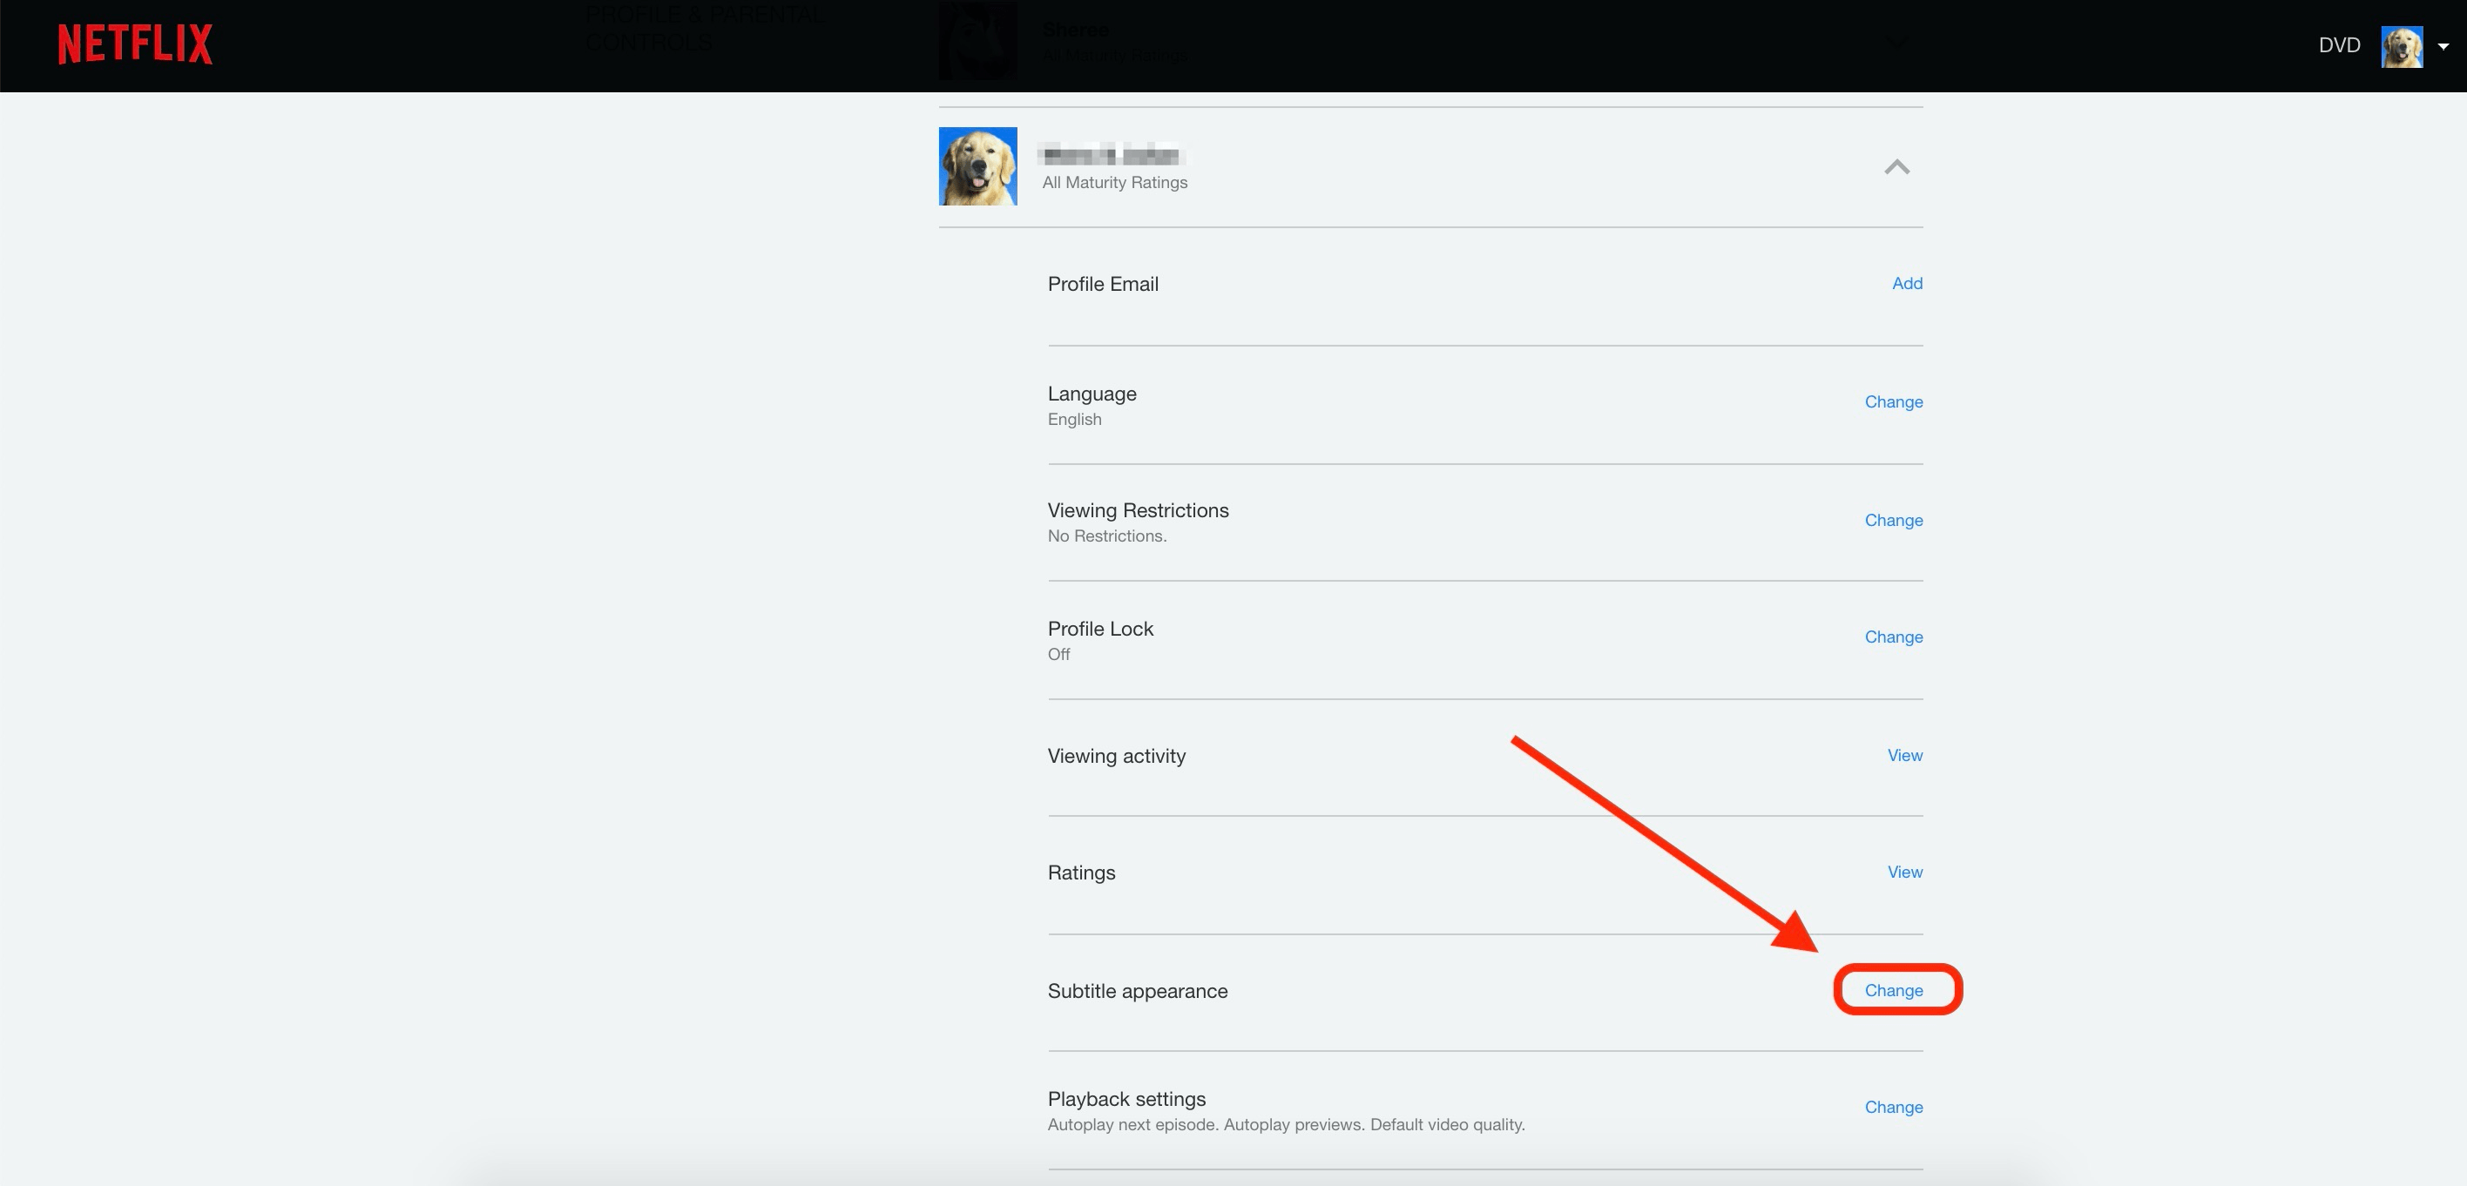Screen dimensions: 2467x1186
Task: Change Subtitle appearance
Action: [1893, 991]
